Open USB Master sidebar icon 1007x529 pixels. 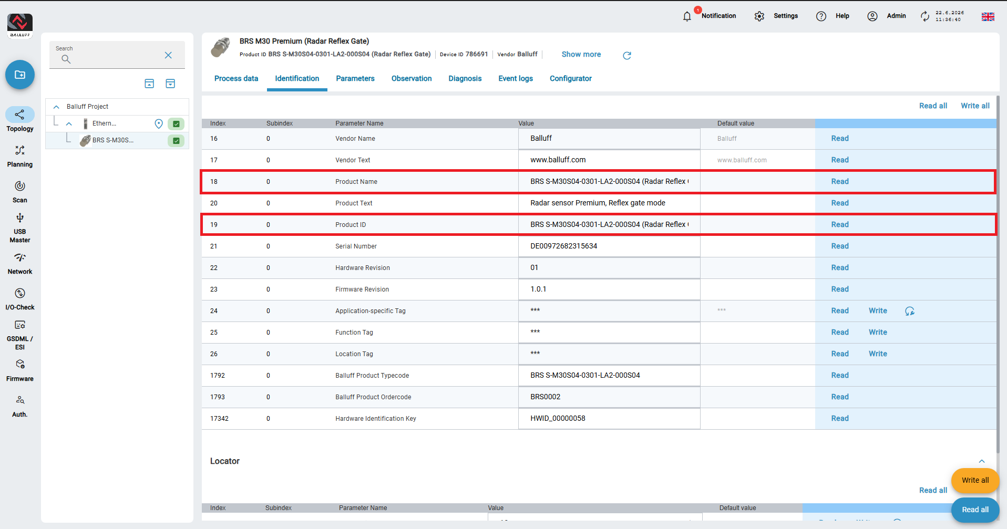click(x=20, y=217)
